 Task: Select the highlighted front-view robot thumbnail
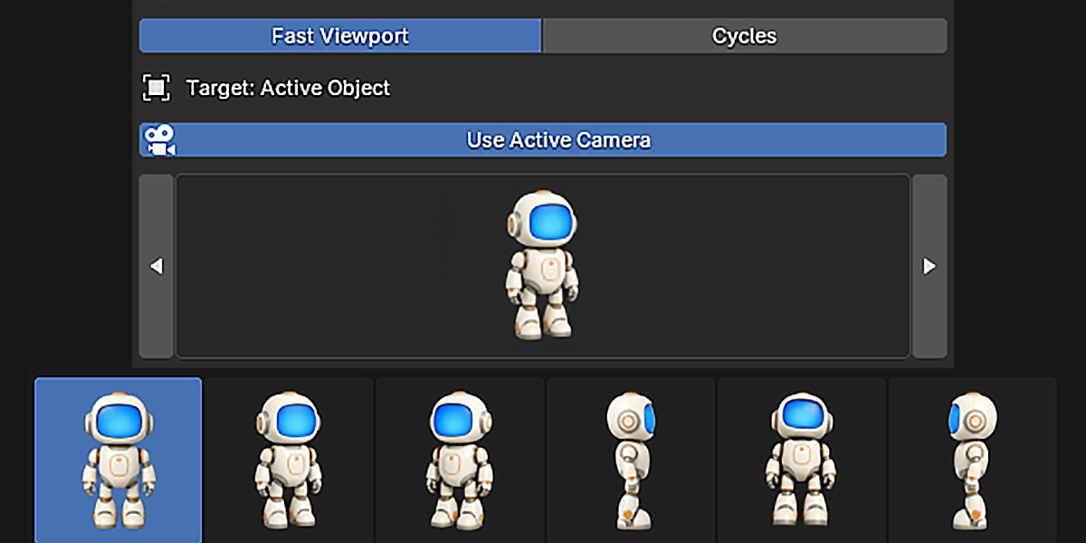click(x=119, y=460)
